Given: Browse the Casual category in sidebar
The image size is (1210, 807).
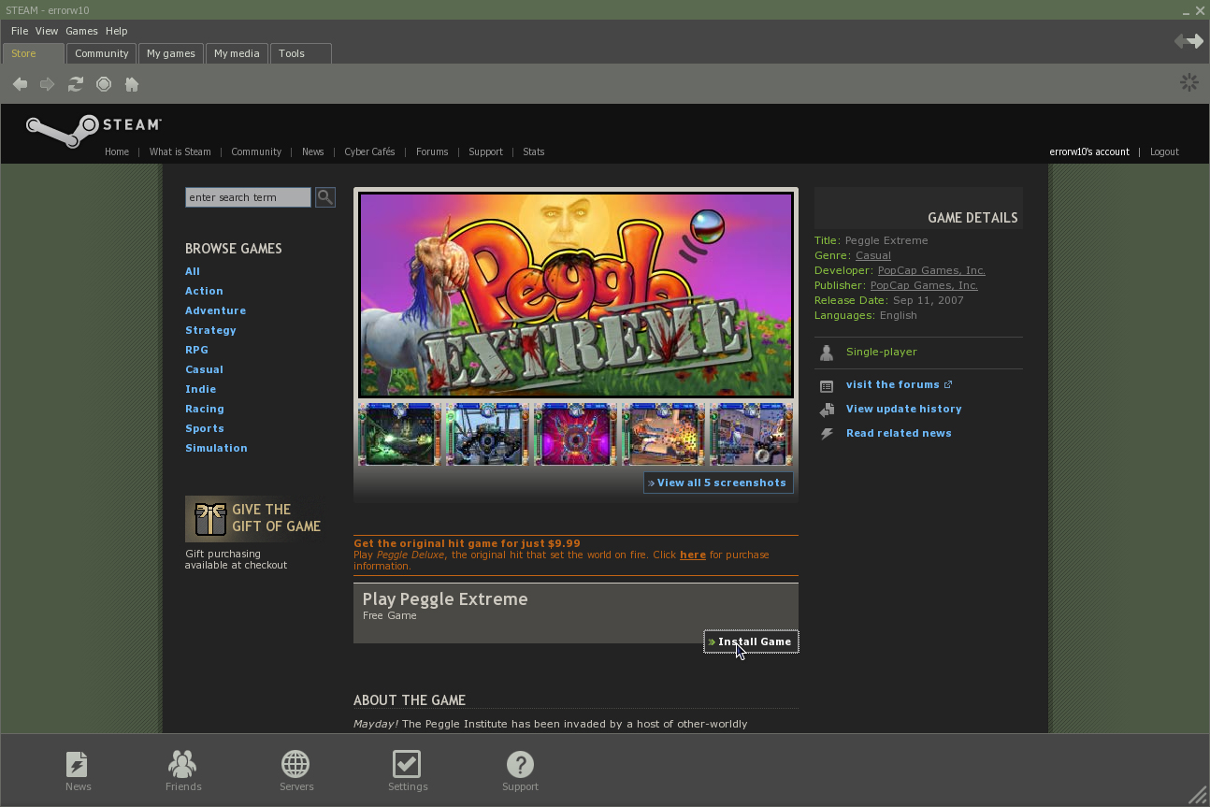Looking at the screenshot, I should (204, 369).
